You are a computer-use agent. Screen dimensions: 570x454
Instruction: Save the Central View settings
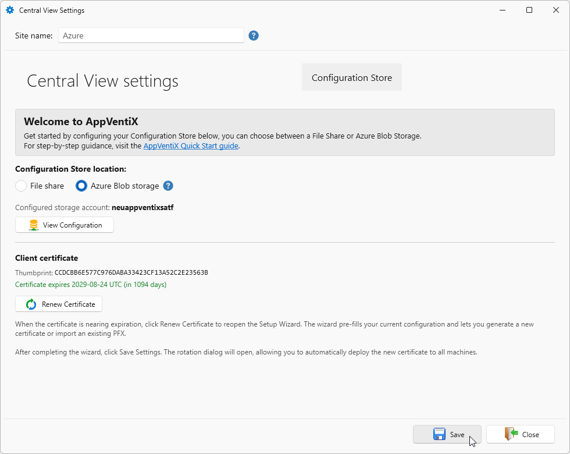(x=447, y=434)
